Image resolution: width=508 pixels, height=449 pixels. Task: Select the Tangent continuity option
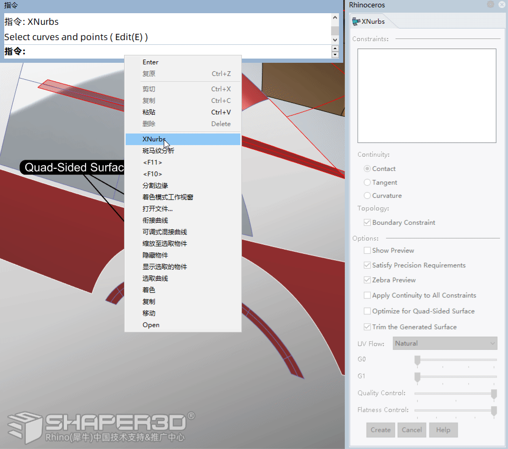pyautogui.click(x=367, y=182)
